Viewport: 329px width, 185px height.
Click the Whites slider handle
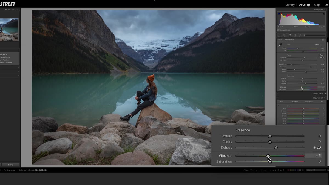[x=295, y=69]
